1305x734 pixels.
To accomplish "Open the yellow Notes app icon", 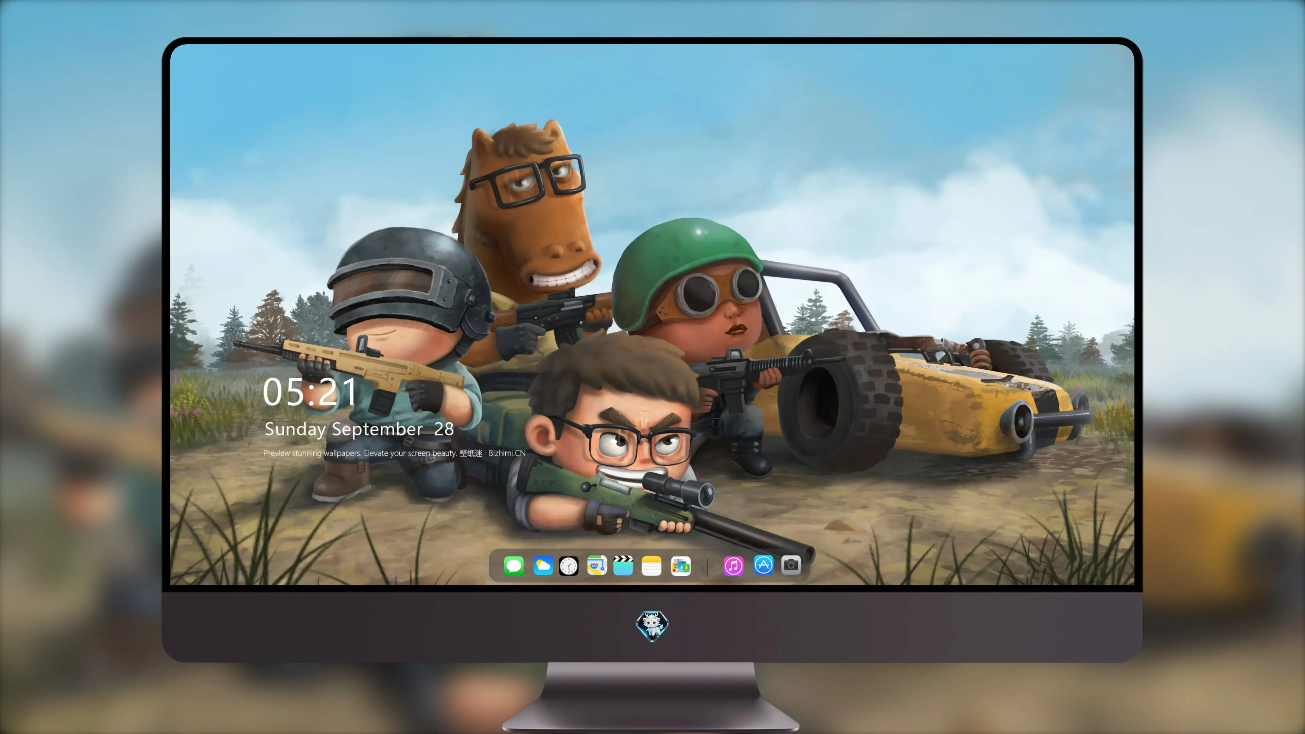I will click(651, 565).
